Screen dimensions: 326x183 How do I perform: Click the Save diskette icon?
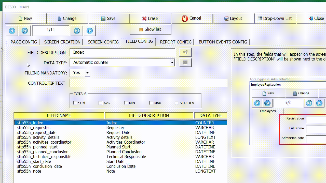pos(103,18)
